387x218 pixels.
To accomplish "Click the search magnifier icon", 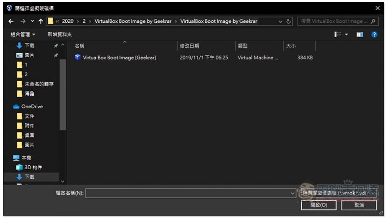I will pyautogui.click(x=373, y=21).
